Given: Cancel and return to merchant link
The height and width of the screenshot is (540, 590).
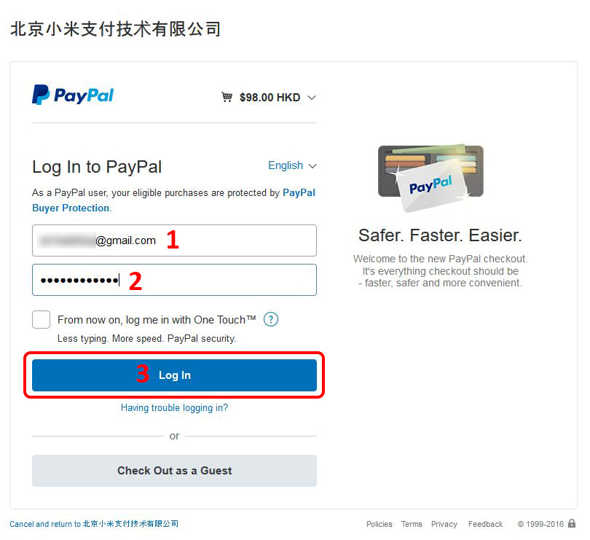Looking at the screenshot, I should pos(94,524).
